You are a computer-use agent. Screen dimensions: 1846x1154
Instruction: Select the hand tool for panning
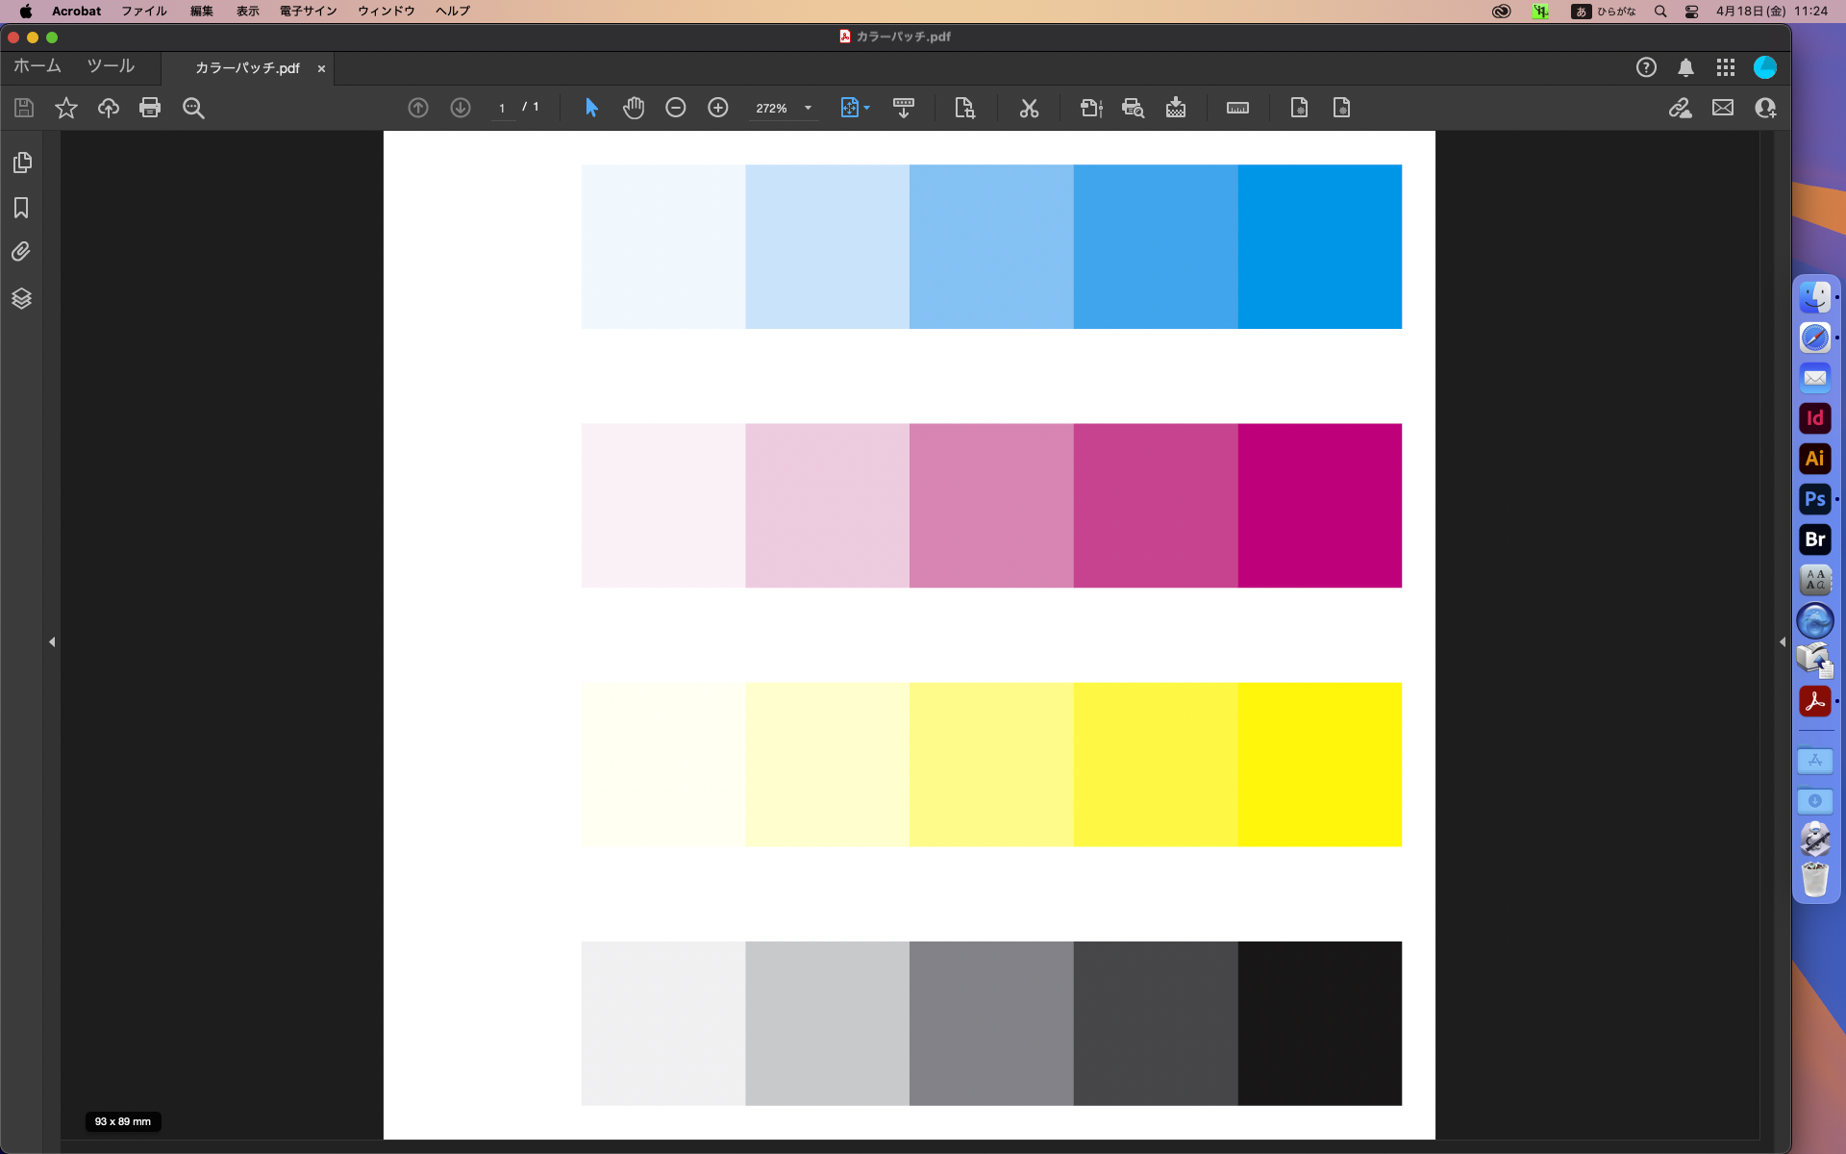(634, 108)
